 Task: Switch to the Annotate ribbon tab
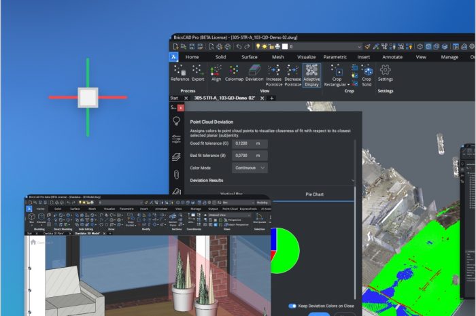pos(392,57)
